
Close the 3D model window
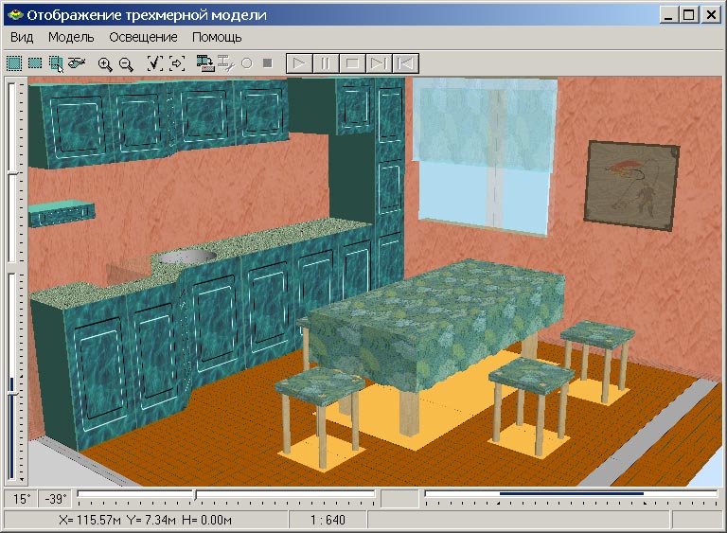coord(711,15)
